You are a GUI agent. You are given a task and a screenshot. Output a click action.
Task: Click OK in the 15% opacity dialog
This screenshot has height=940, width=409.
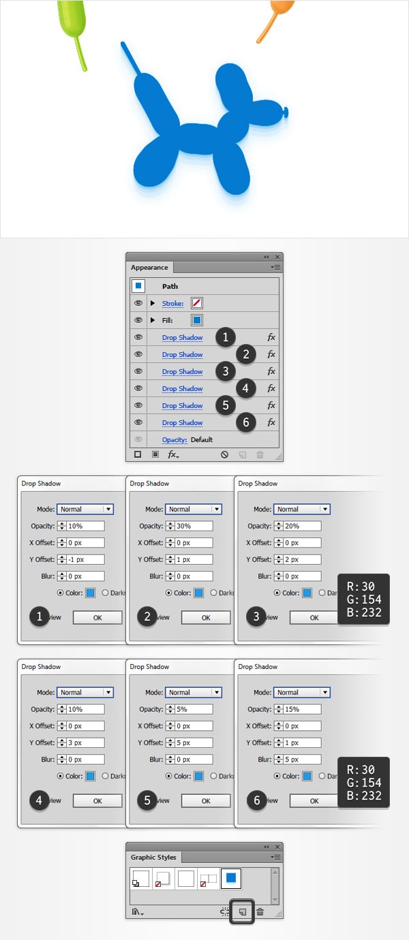click(x=314, y=801)
